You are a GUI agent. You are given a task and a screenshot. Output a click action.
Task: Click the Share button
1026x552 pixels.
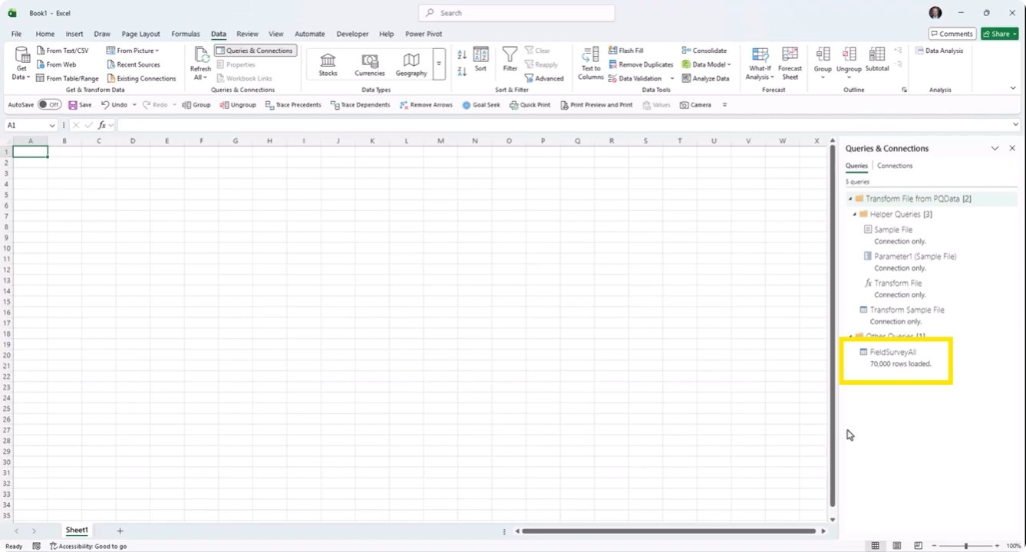(x=999, y=34)
